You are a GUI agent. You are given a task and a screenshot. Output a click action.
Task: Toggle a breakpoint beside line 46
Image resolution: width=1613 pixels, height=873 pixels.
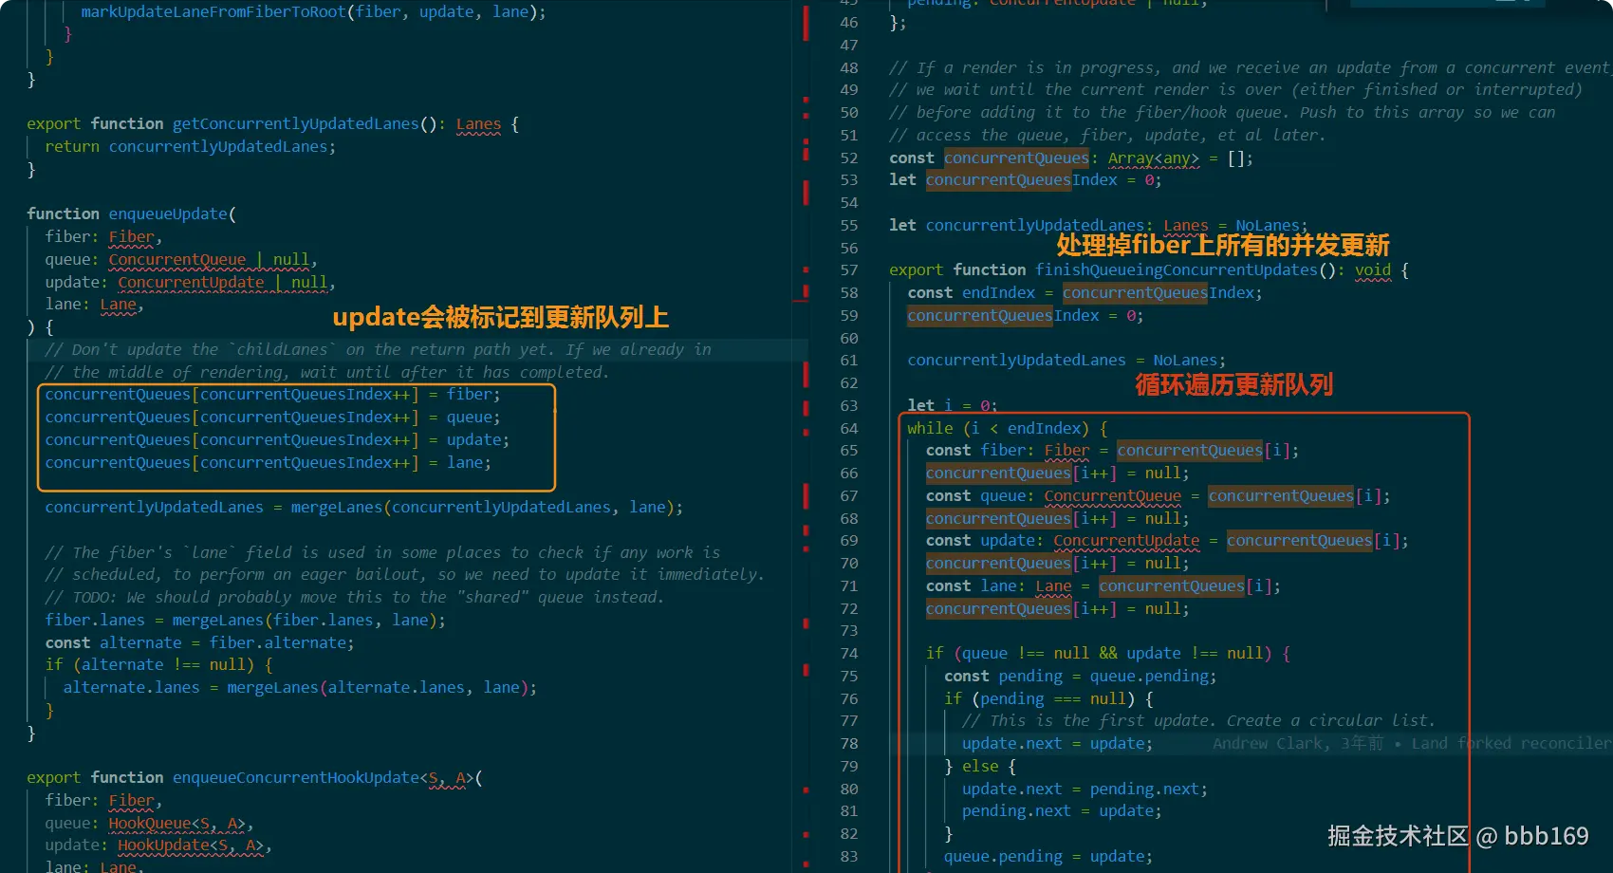pyautogui.click(x=824, y=22)
